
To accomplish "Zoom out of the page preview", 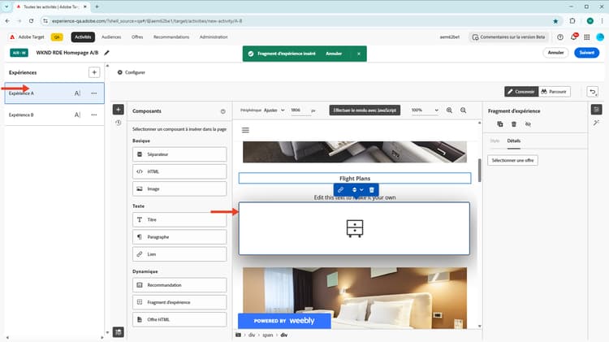I will point(464,110).
